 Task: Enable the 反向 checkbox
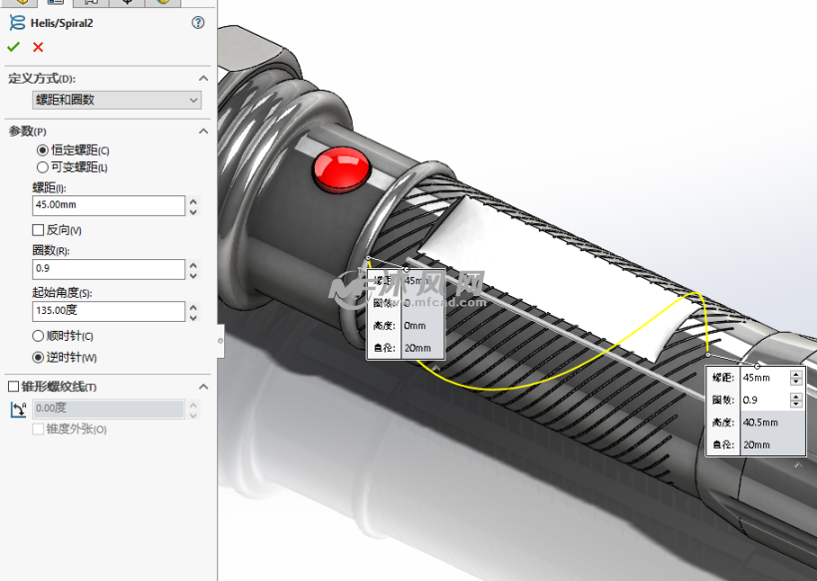click(x=38, y=230)
